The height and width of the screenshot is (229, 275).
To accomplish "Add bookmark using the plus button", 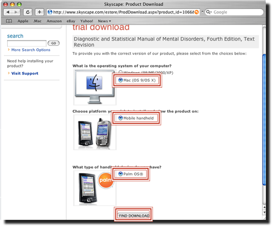I will pyautogui.click(x=39, y=12).
